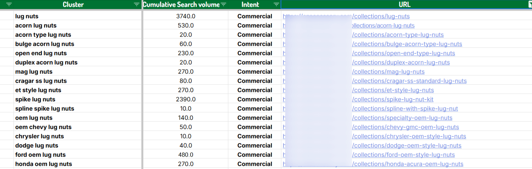Select the 2390.0 search volume cell

click(186, 99)
